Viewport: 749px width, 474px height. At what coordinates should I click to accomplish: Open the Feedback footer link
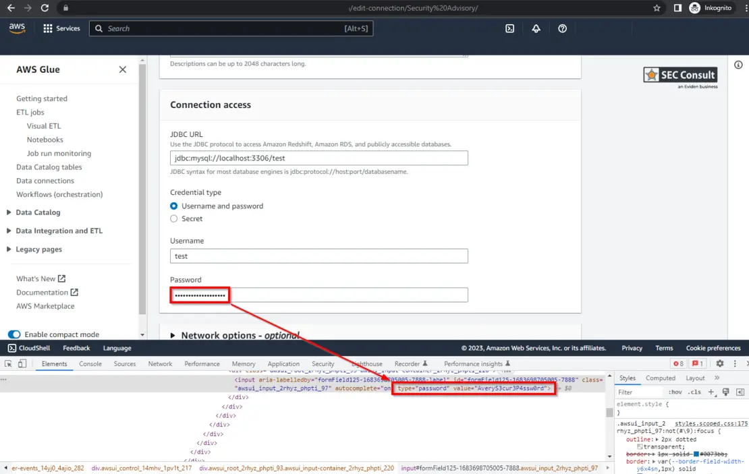76,348
